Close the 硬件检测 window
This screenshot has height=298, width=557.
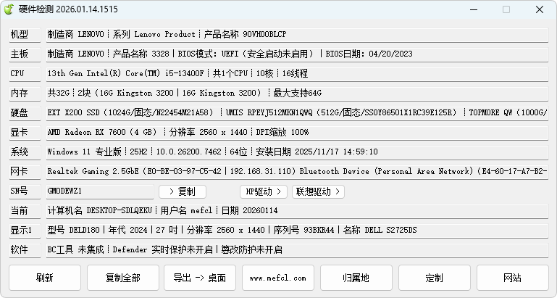point(540,9)
